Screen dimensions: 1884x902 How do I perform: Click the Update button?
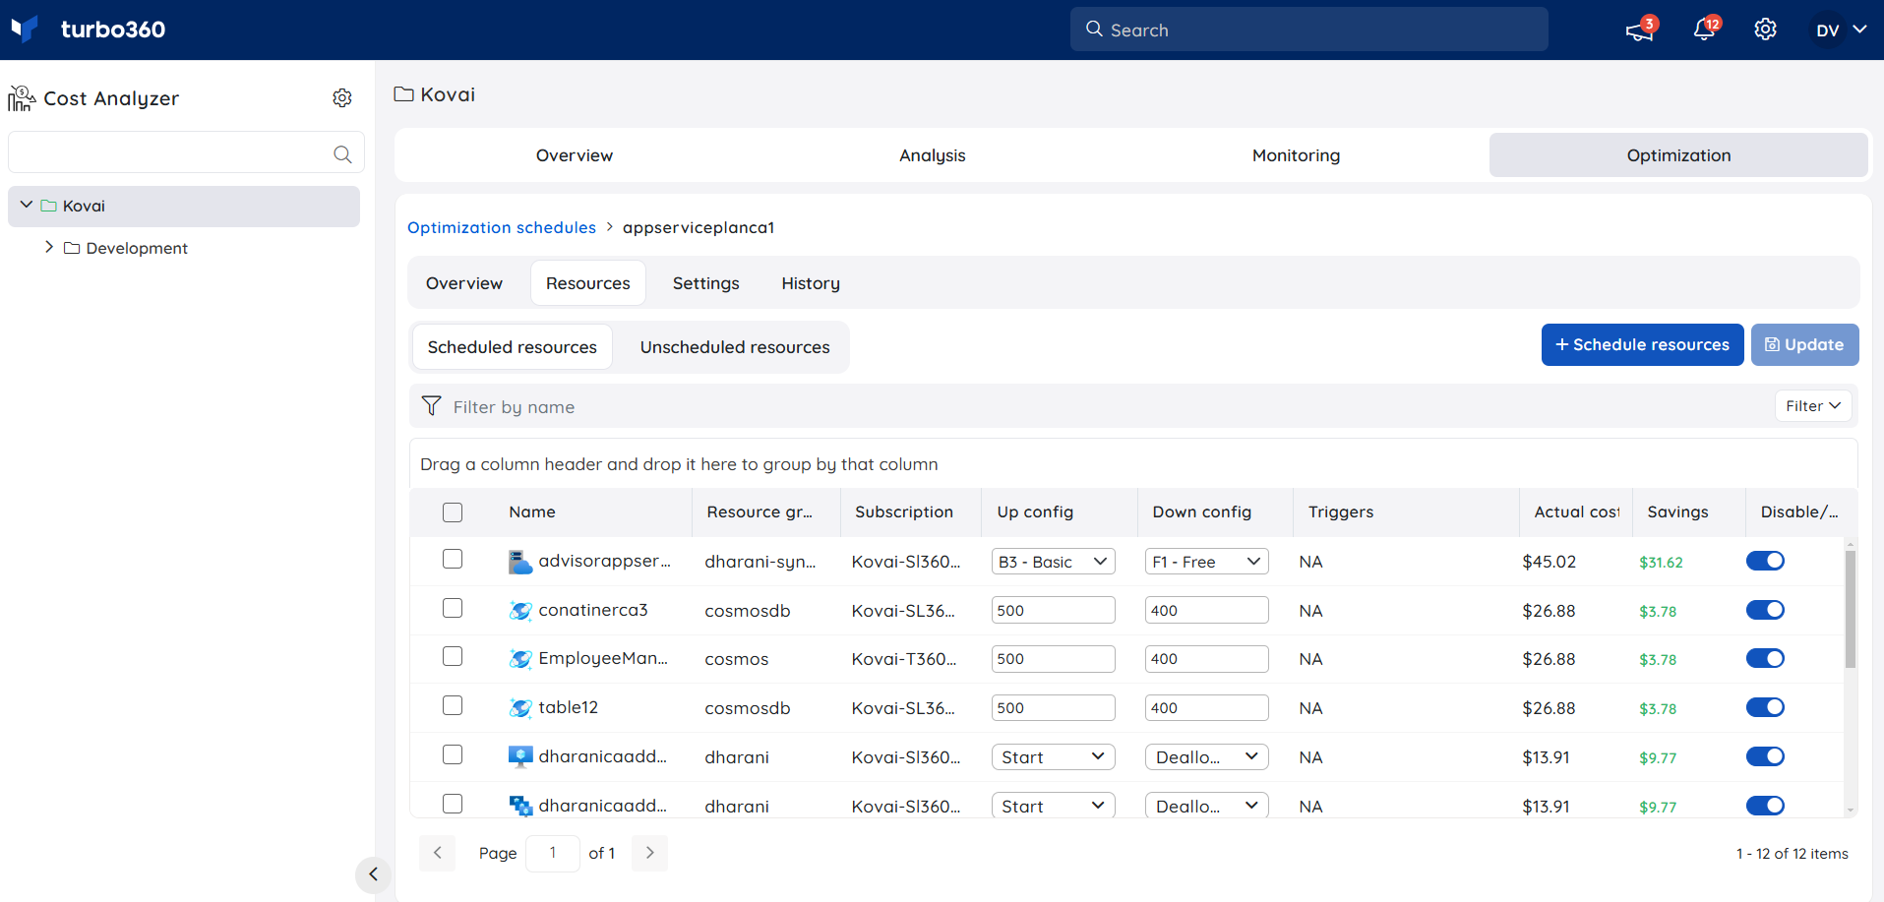tap(1804, 344)
